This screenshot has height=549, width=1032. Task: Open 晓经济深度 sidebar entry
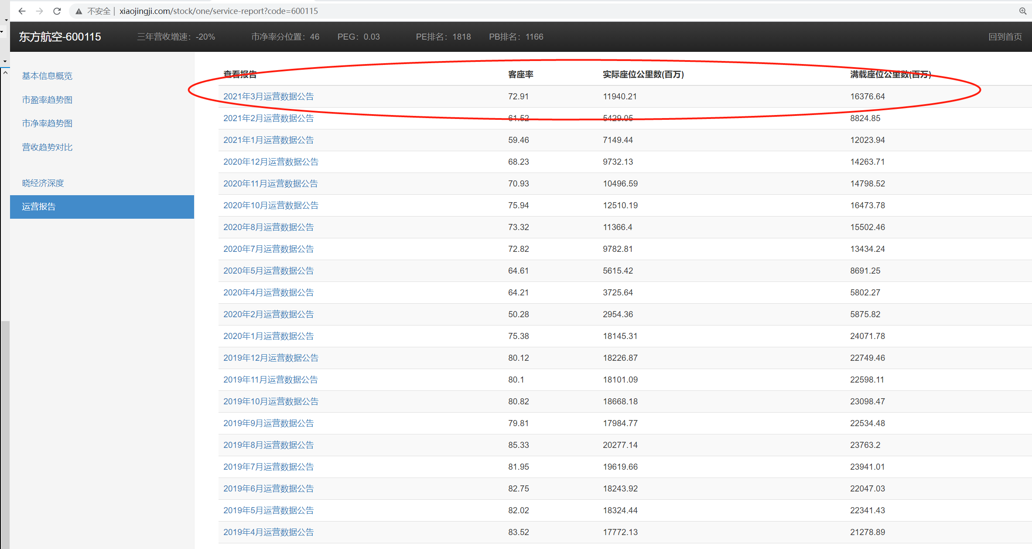tap(43, 183)
